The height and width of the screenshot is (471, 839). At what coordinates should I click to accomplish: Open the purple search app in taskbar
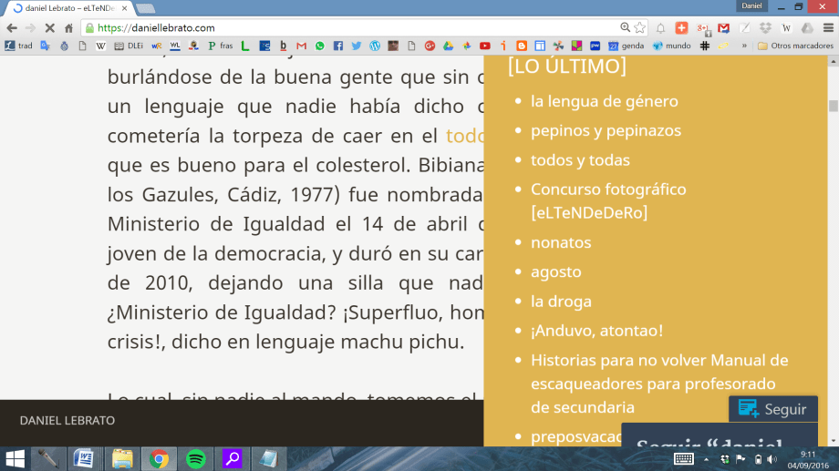coord(233,459)
